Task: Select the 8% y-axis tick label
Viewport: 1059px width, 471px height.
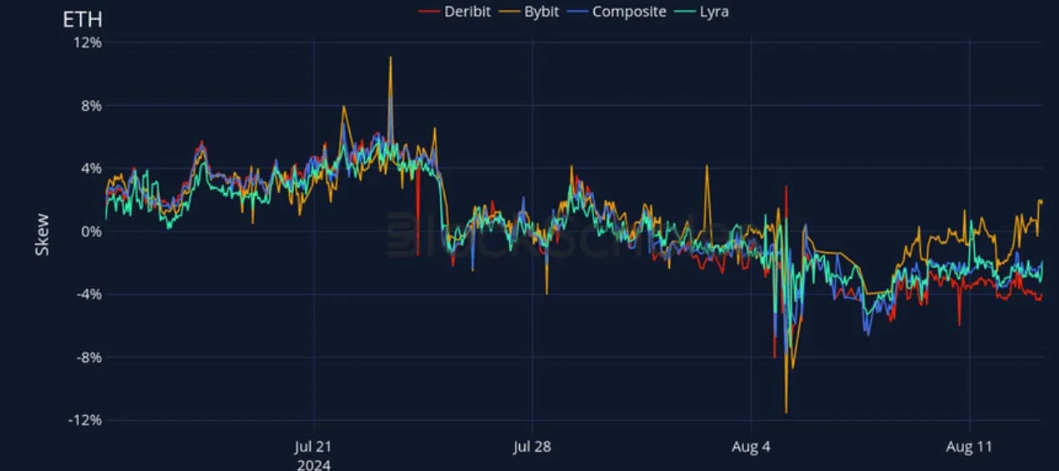Action: pyautogui.click(x=90, y=106)
